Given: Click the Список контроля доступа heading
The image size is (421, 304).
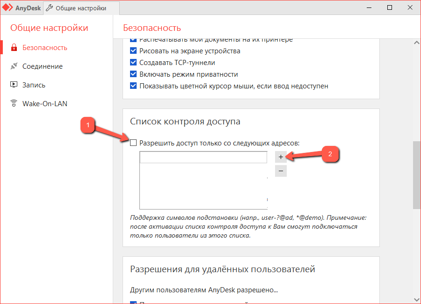Looking at the screenshot, I should click(185, 122).
